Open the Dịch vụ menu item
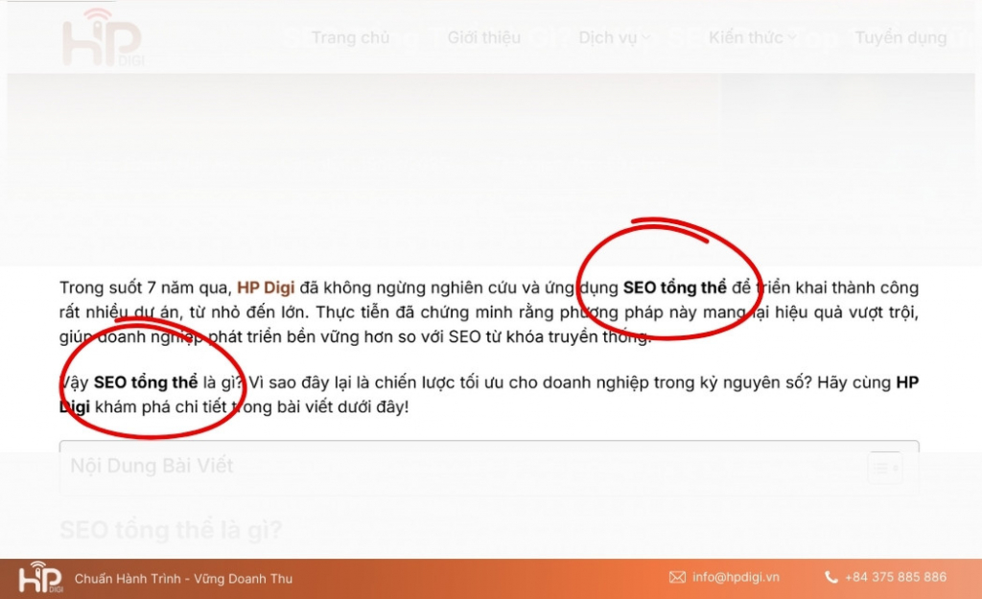The image size is (982, 599). (607, 37)
